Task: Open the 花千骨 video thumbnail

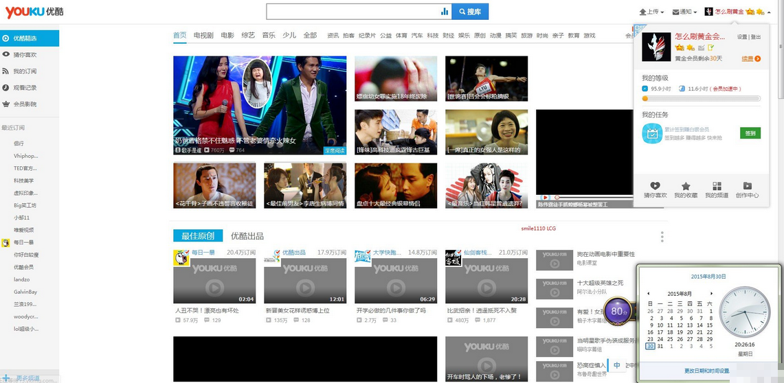Action: coord(214,185)
